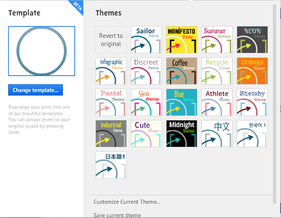The height and width of the screenshot is (218, 281).
Task: Select the Sailor theme thumbnail
Action: pyautogui.click(x=146, y=40)
